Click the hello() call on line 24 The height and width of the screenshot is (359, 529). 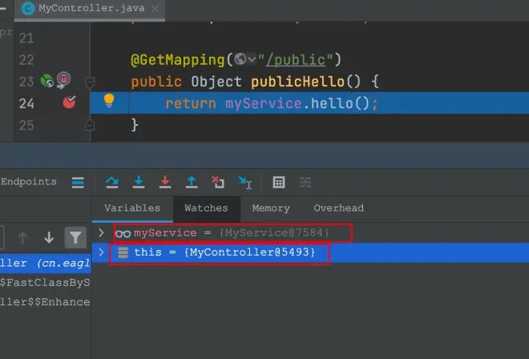point(340,103)
